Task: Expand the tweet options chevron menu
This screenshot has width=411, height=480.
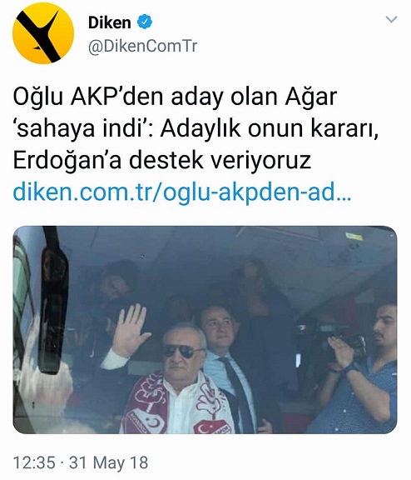Action: click(x=391, y=19)
